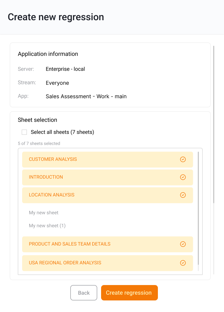Select the unselected 'My new sheet' item
224x312 pixels.
click(44, 213)
